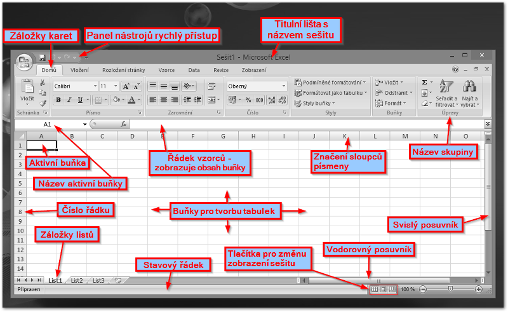The image size is (508, 312).
Task: Open the Formátovat jako tabulku dropdown
Action: coord(330,93)
